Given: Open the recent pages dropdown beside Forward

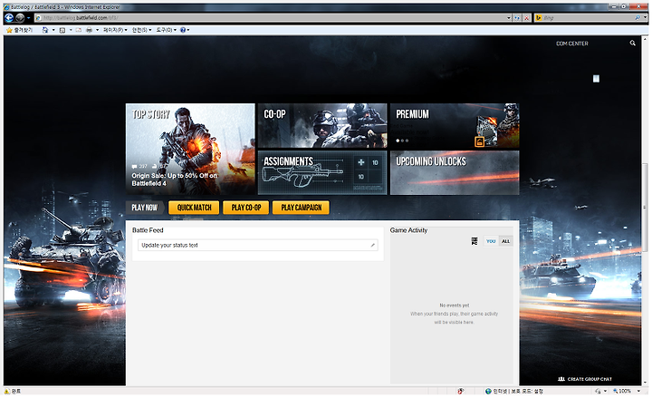Looking at the screenshot, I should point(28,18).
